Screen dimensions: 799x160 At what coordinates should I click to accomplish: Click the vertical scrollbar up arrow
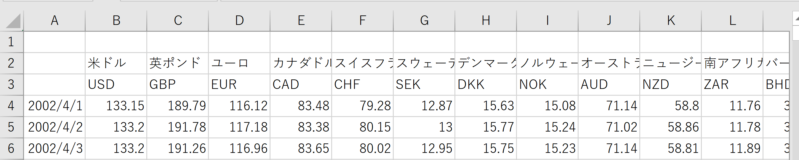[x=796, y=18]
